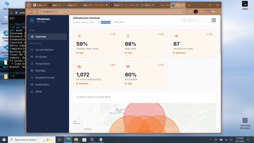Reload the page with refresh button

click(35, 12)
